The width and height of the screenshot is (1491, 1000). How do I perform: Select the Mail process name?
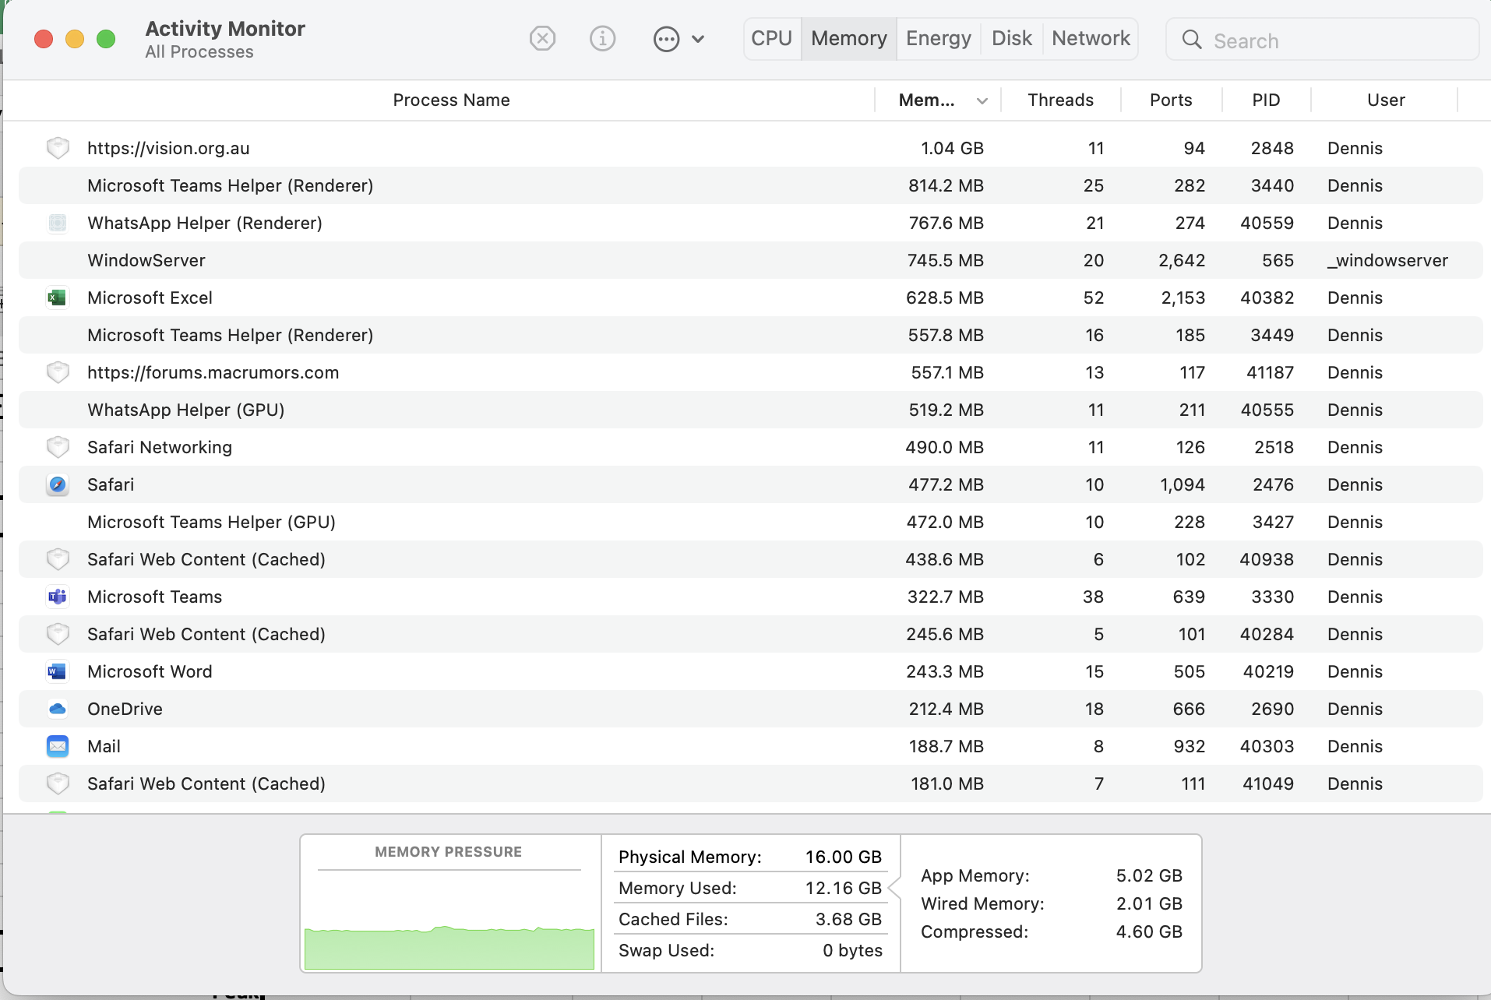click(104, 746)
